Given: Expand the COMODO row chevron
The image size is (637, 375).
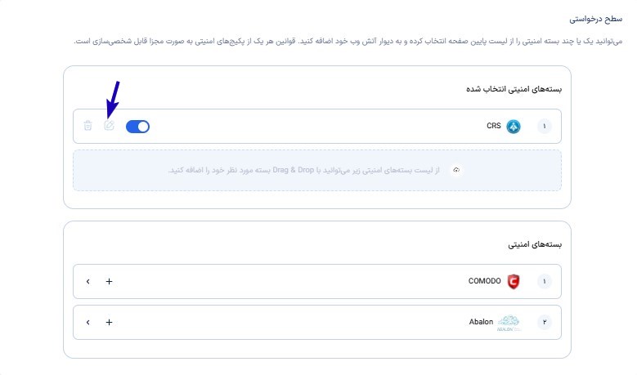Looking at the screenshot, I should point(87,281).
